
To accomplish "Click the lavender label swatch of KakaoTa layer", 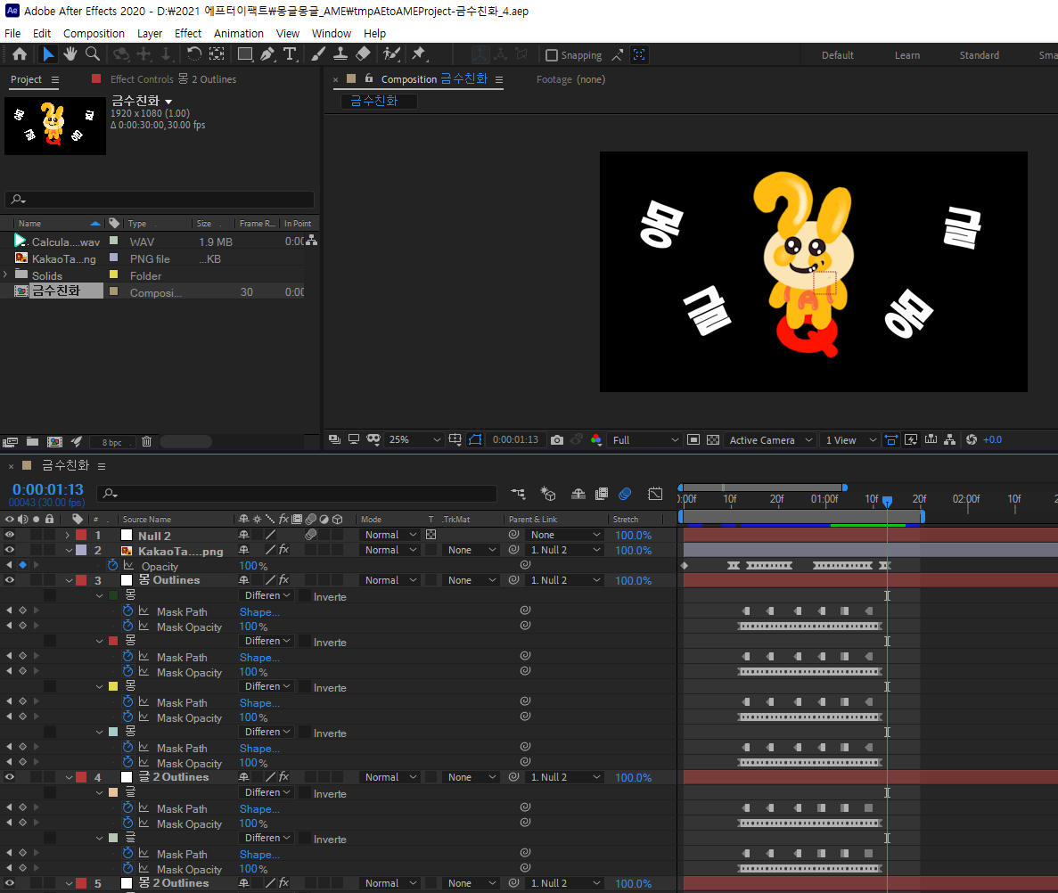I will click(81, 550).
